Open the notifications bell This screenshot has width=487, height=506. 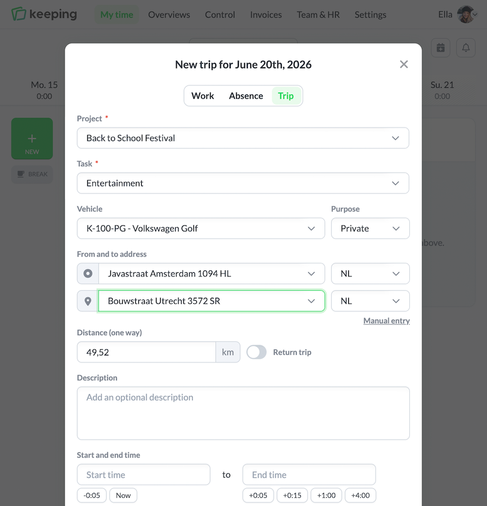pyautogui.click(x=466, y=48)
